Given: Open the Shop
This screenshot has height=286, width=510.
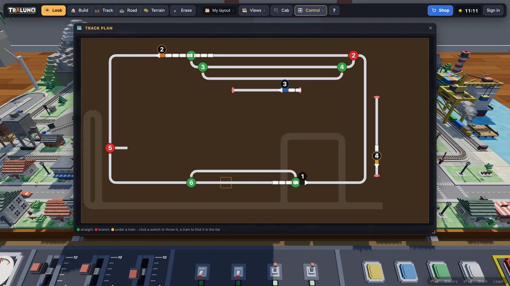Looking at the screenshot, I should 440,10.
